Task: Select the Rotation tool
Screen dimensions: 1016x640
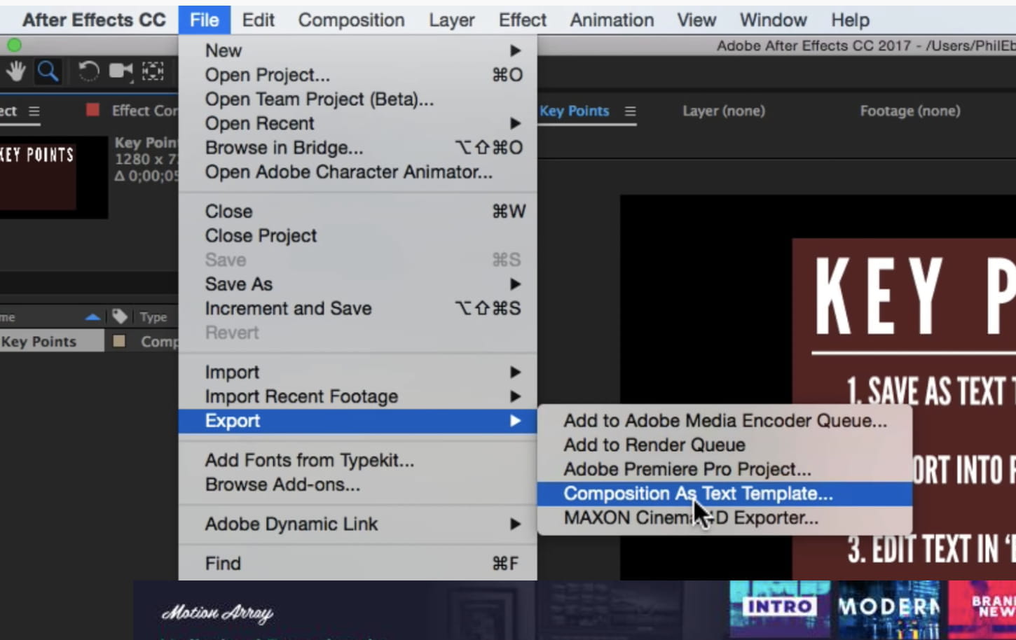Action: pos(88,71)
